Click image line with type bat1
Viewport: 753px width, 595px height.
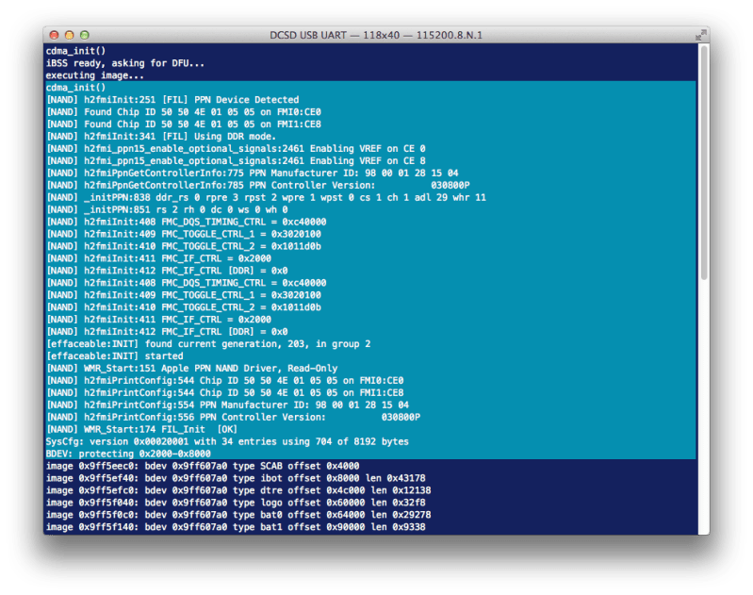click(x=236, y=527)
